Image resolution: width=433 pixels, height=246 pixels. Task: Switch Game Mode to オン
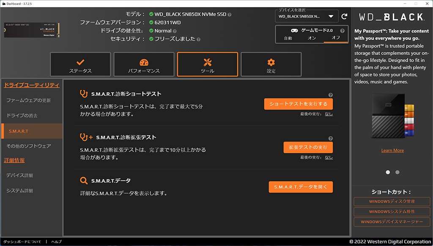coord(312,38)
